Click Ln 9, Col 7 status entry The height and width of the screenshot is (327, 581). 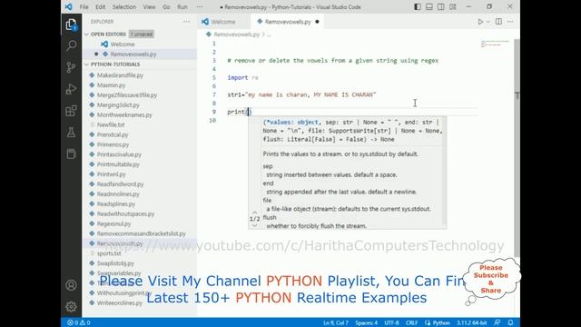336,322
